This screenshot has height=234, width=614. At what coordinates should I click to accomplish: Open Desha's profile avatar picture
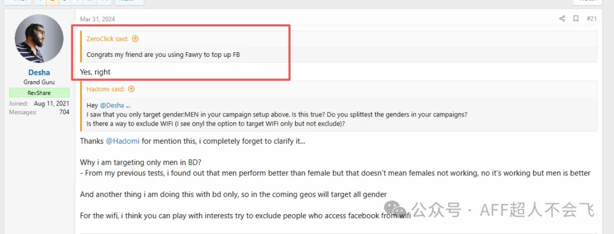click(x=39, y=39)
